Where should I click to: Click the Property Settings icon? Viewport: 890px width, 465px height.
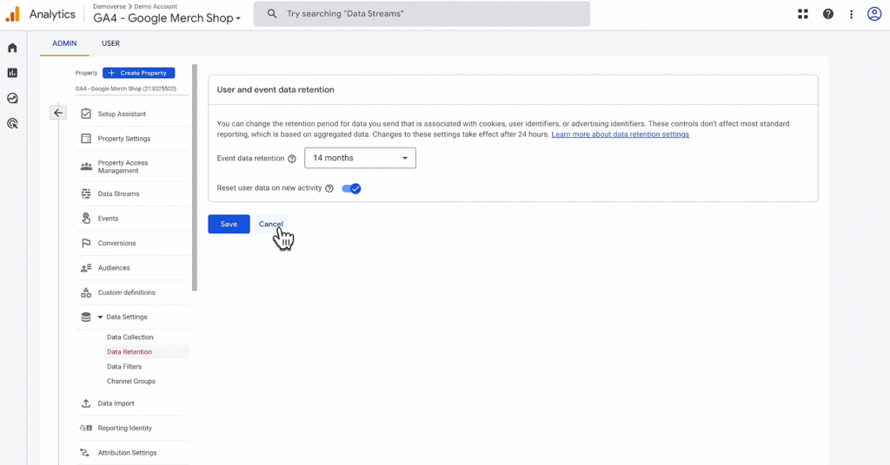click(x=86, y=138)
